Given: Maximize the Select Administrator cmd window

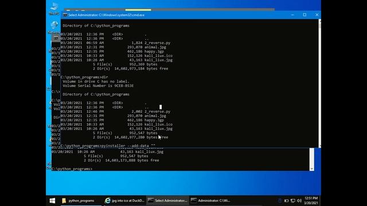Looking at the screenshot, I should (304, 15).
